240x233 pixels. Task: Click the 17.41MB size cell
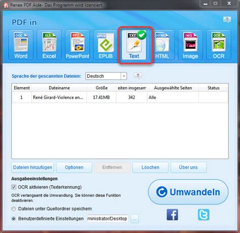[101, 97]
